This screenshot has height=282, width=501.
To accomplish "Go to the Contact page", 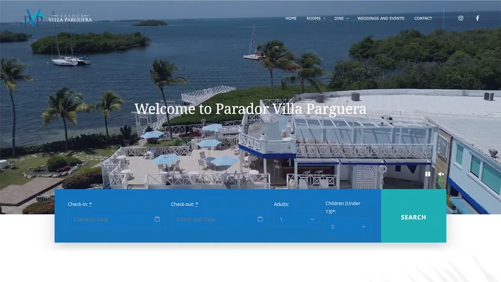I will pos(423,18).
